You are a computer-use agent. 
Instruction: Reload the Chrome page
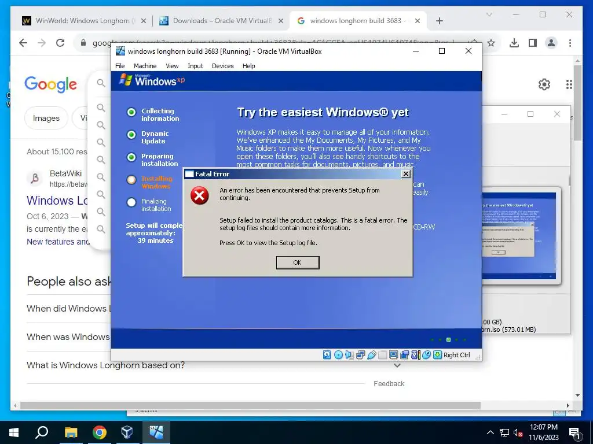coord(60,43)
